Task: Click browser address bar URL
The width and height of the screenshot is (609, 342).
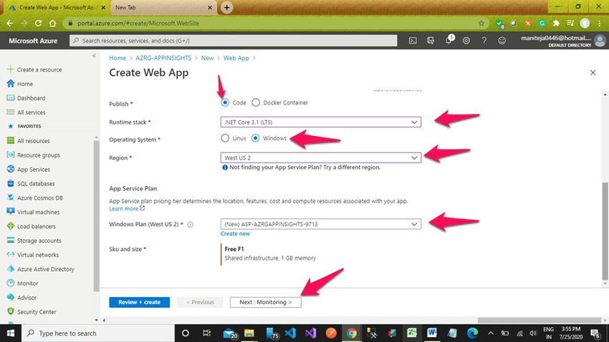Action: pos(138,24)
